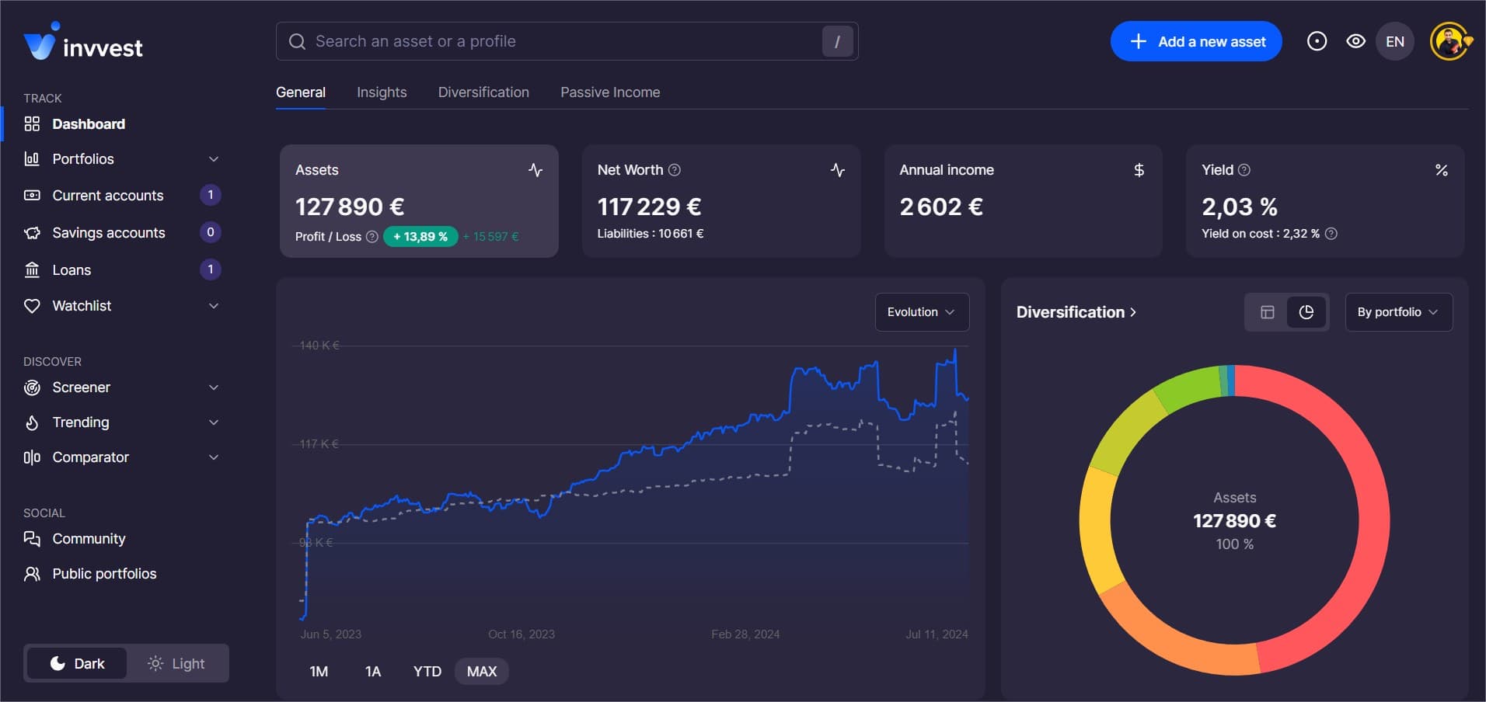The width and height of the screenshot is (1486, 702).
Task: Switch to the Insights tab
Action: (382, 92)
